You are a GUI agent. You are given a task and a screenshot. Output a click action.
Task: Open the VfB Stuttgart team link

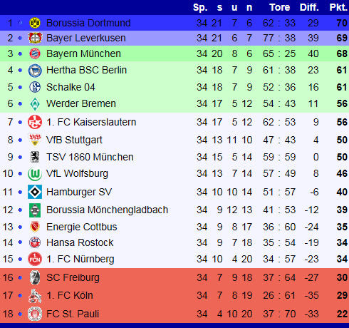tap(74, 140)
